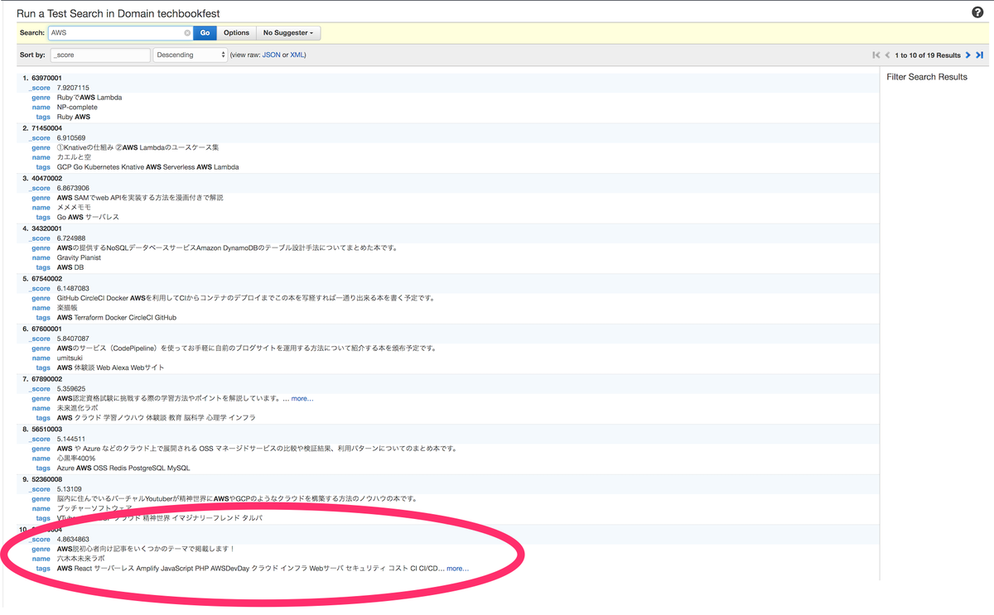
Task: Click the name 心黒率400%
Action: [x=76, y=458]
